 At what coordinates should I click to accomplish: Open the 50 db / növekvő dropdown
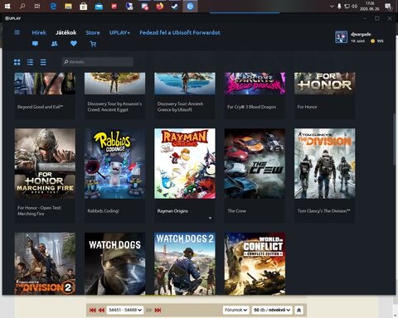tap(272, 310)
